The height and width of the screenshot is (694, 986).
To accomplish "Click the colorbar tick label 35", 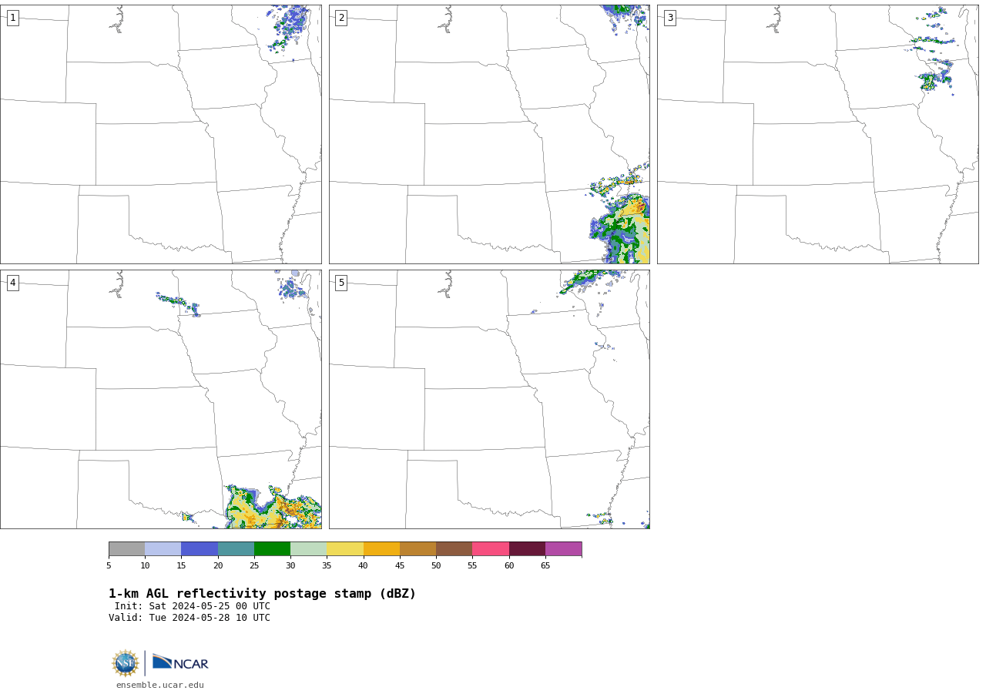I will point(327,566).
